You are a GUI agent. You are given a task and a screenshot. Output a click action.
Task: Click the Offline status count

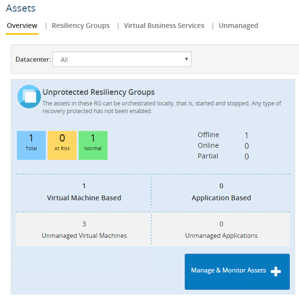tap(246, 135)
